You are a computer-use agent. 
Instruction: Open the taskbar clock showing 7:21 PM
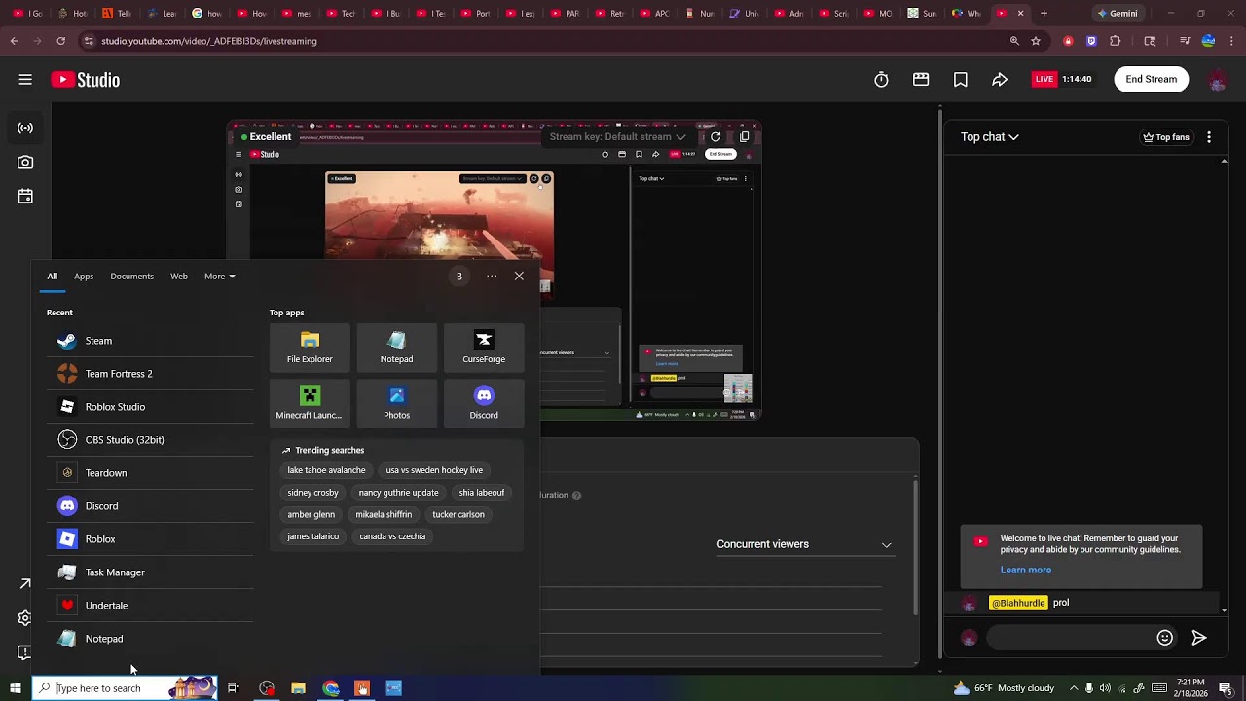coord(1191,688)
